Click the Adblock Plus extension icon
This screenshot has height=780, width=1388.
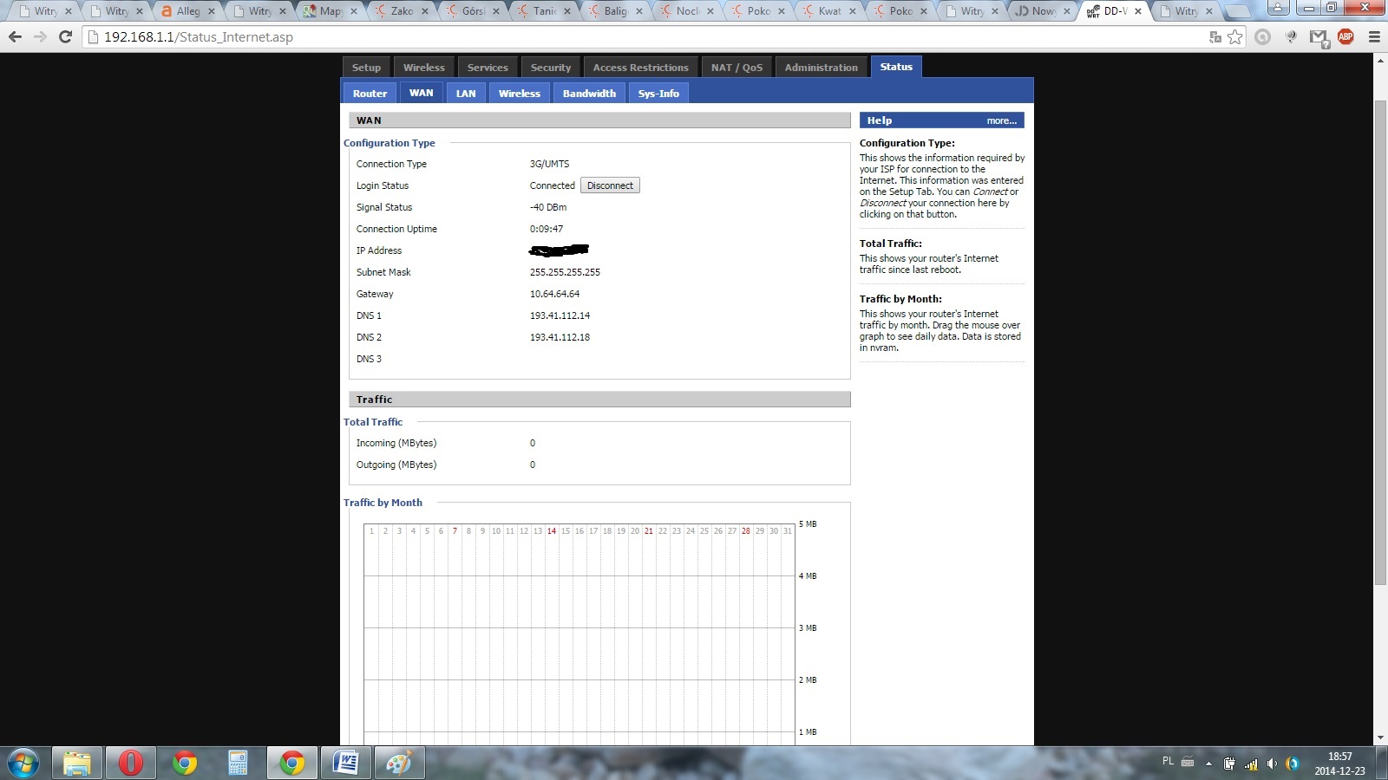coord(1345,36)
